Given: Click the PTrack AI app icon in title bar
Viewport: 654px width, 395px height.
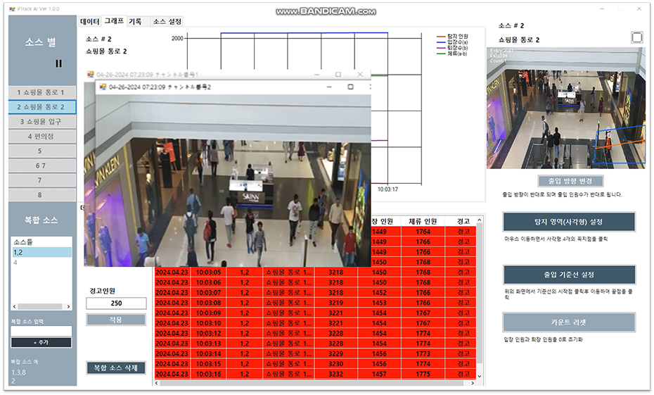Looking at the screenshot, I should [12, 8].
